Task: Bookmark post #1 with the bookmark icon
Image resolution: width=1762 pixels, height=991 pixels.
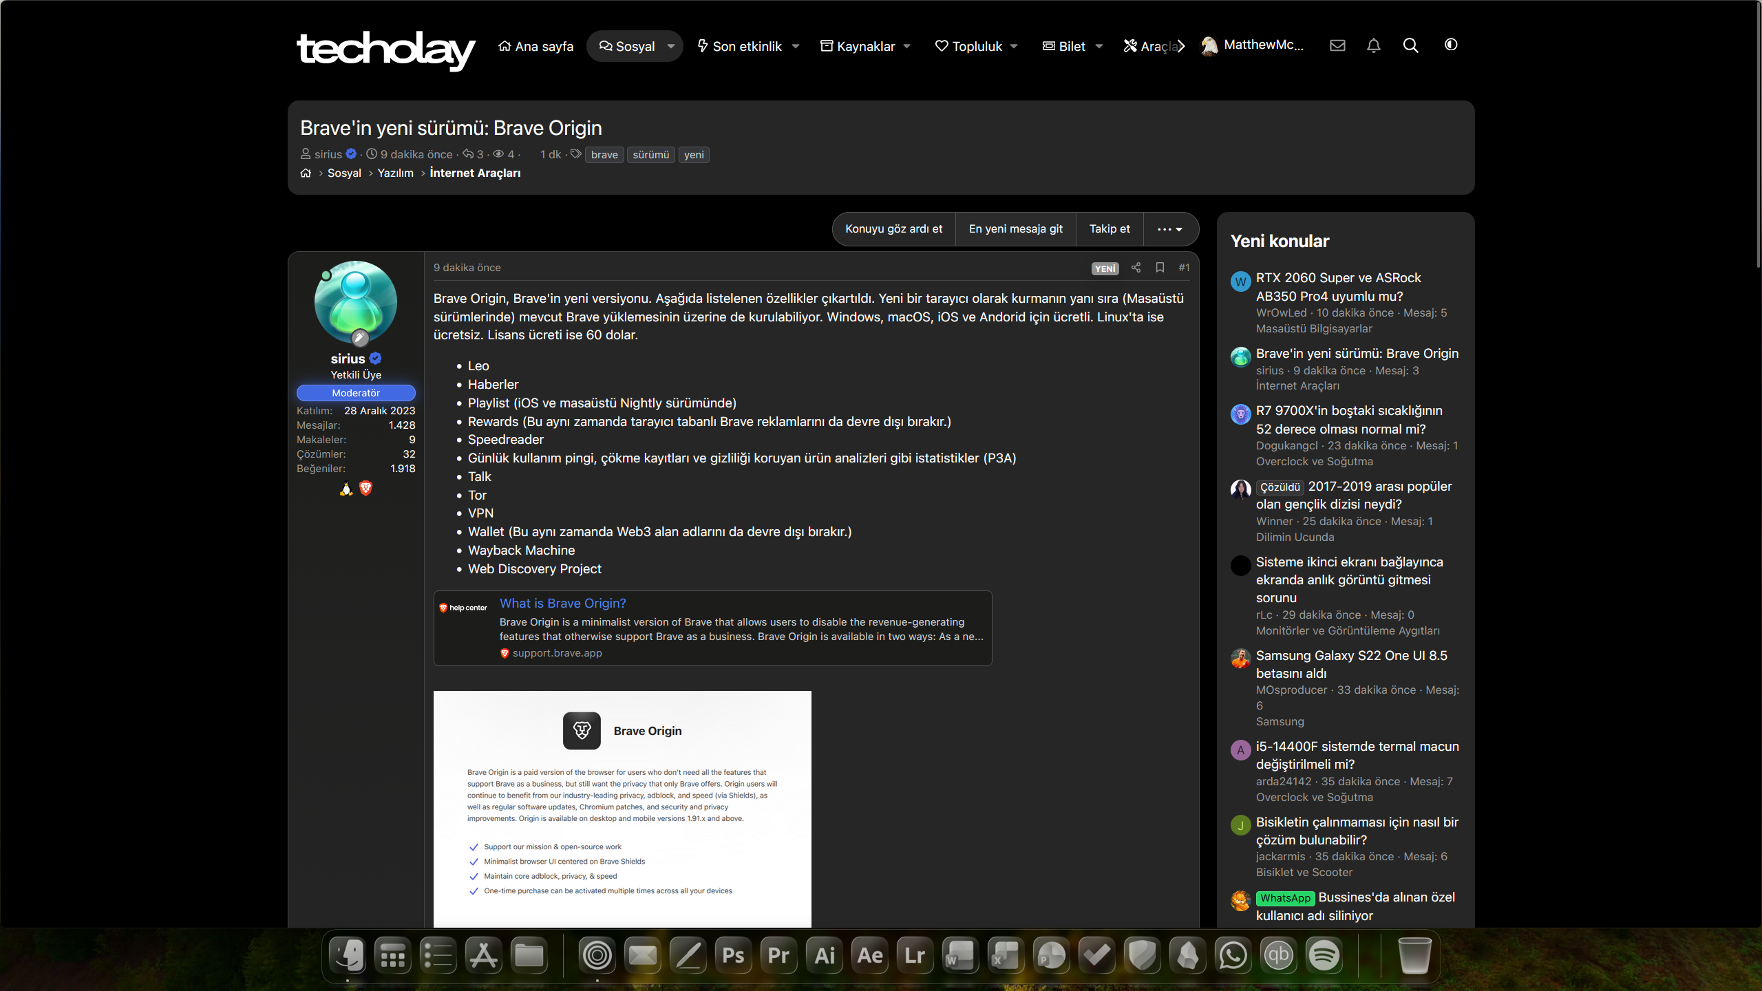Action: 1160,268
